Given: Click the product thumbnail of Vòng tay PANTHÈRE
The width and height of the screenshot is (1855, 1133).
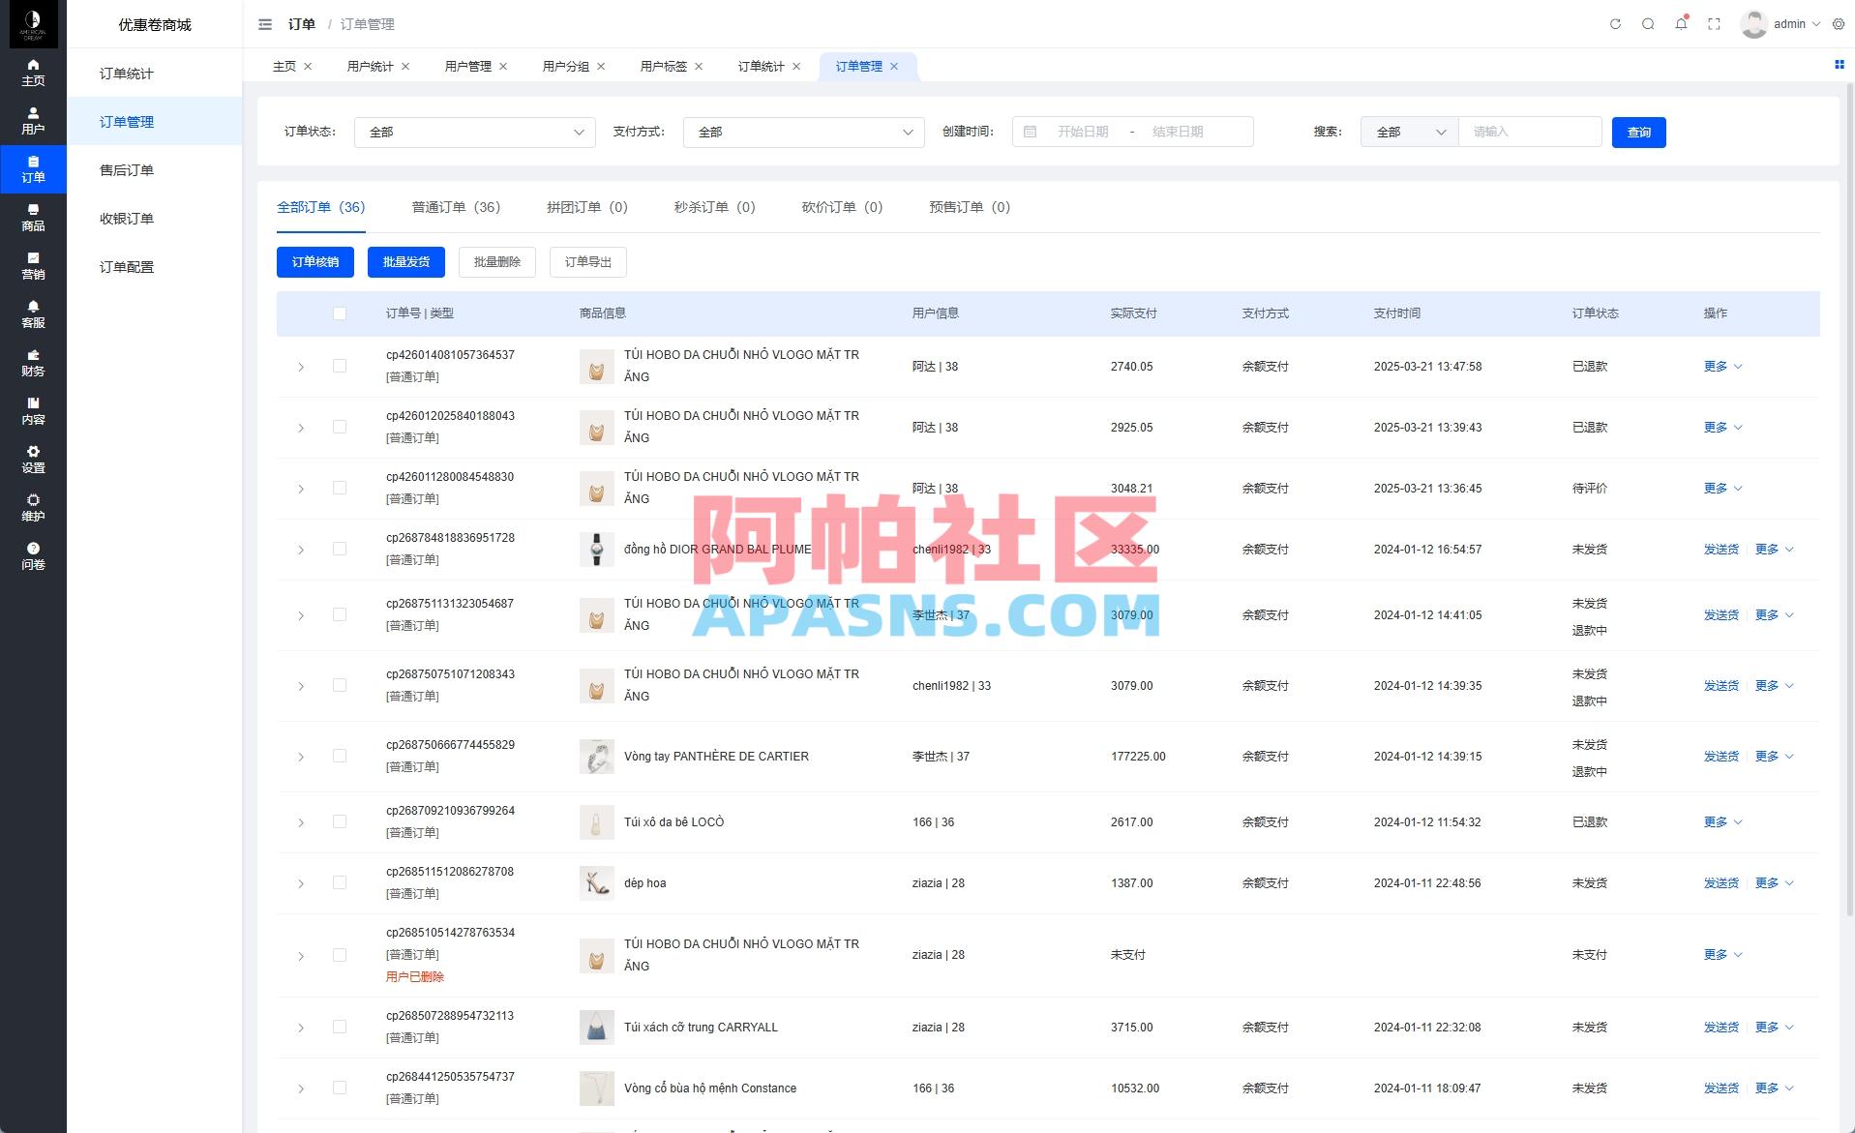Looking at the screenshot, I should click(596, 757).
